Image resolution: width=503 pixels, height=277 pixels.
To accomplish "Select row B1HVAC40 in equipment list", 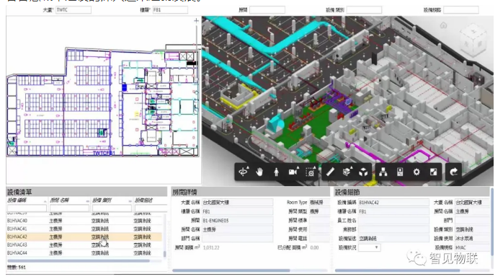I will pyautogui.click(x=84, y=221).
